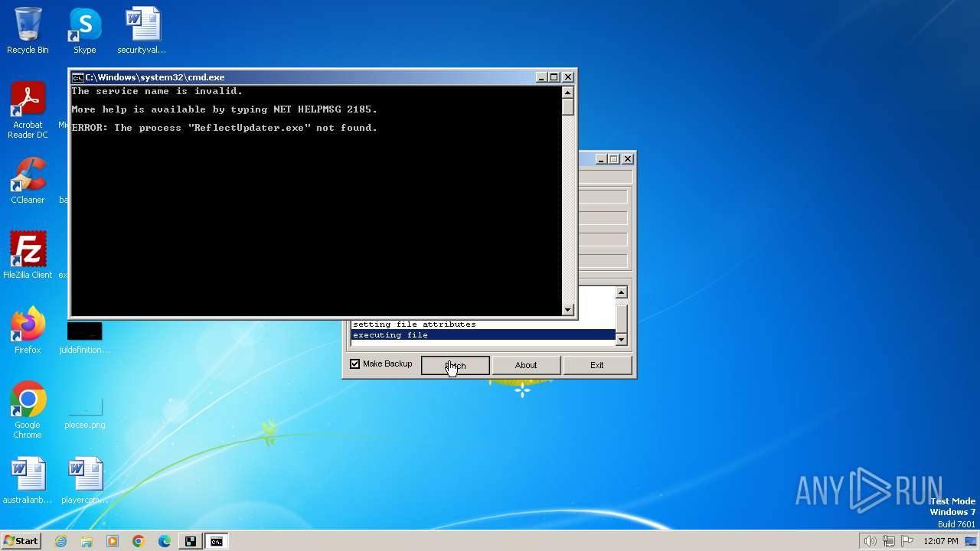This screenshot has height=551, width=980.
Task: Launch CCleaner from the desktop
Action: 28,181
